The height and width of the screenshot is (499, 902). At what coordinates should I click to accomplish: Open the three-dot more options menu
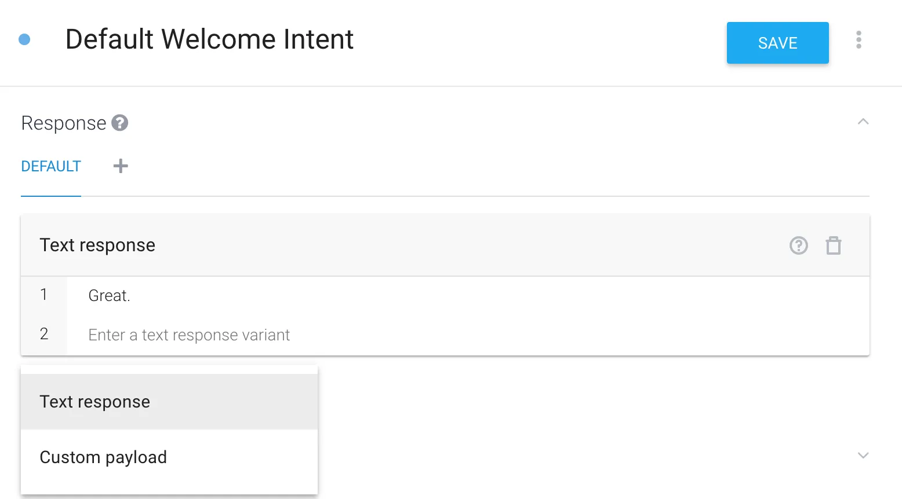pos(859,40)
